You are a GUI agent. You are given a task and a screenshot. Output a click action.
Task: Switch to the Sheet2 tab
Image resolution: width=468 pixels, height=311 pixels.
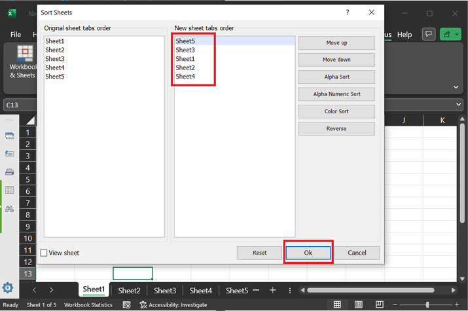129,291
